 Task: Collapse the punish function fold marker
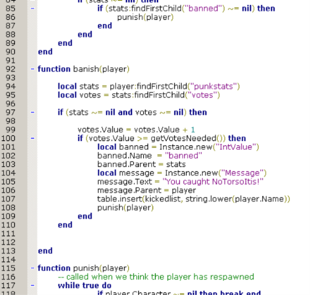coord(32,268)
